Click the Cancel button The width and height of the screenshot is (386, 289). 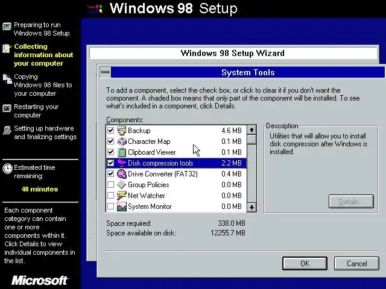pos(356,264)
